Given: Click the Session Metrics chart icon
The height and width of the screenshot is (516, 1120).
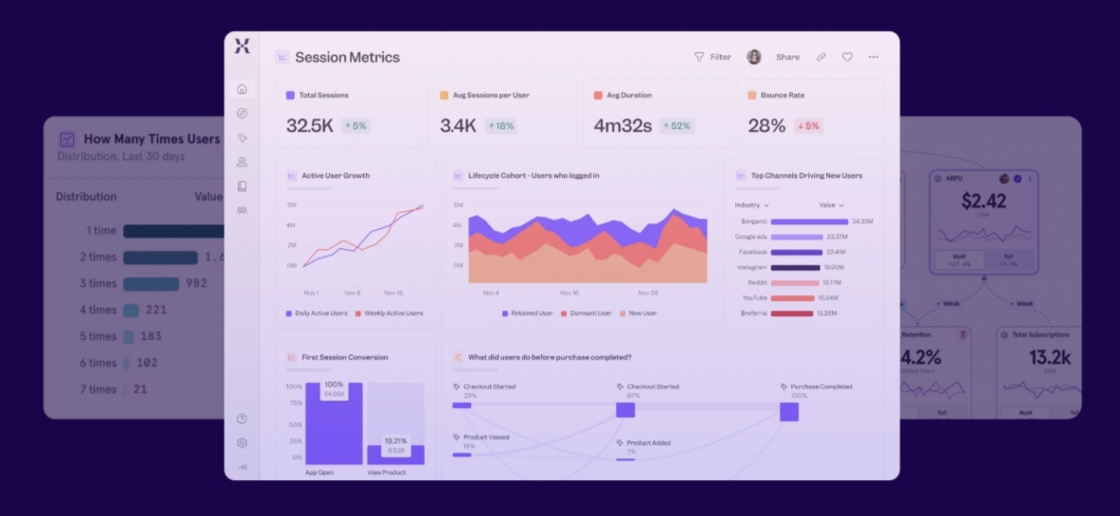Looking at the screenshot, I should pyautogui.click(x=282, y=57).
